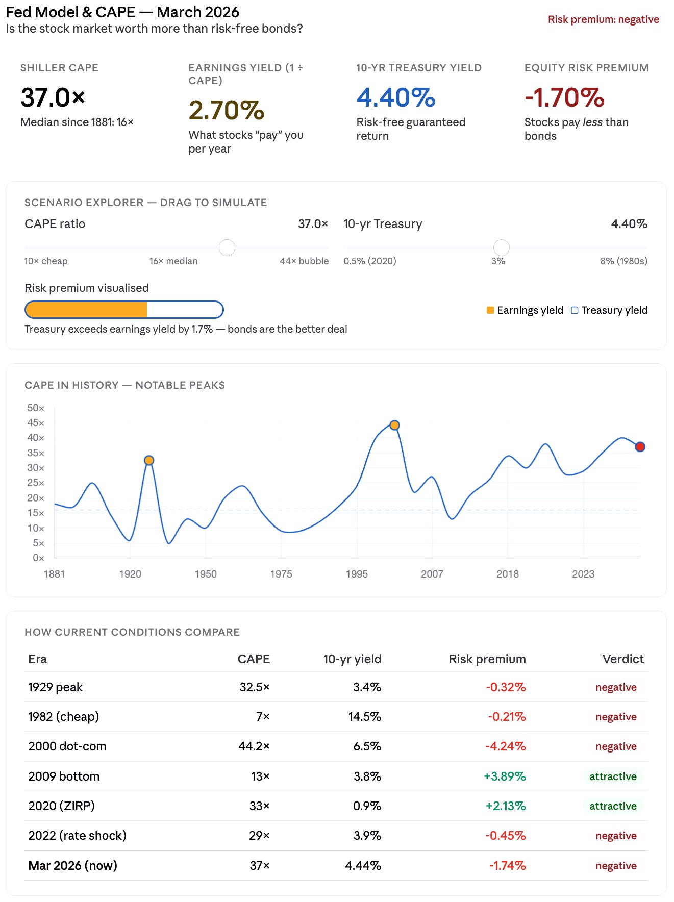
Task: Click the 37.0× Shiller CAPE value
Action: click(x=53, y=97)
